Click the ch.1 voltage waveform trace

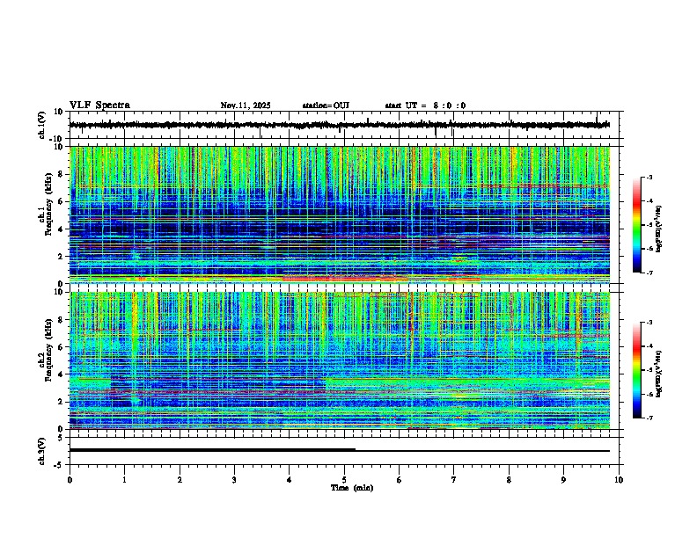[x=340, y=125]
